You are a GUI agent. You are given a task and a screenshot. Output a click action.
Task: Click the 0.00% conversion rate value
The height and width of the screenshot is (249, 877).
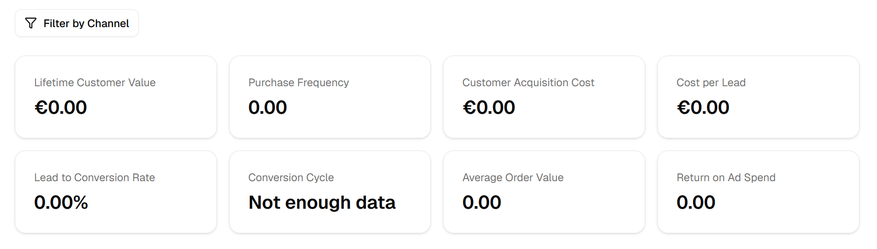(x=61, y=203)
